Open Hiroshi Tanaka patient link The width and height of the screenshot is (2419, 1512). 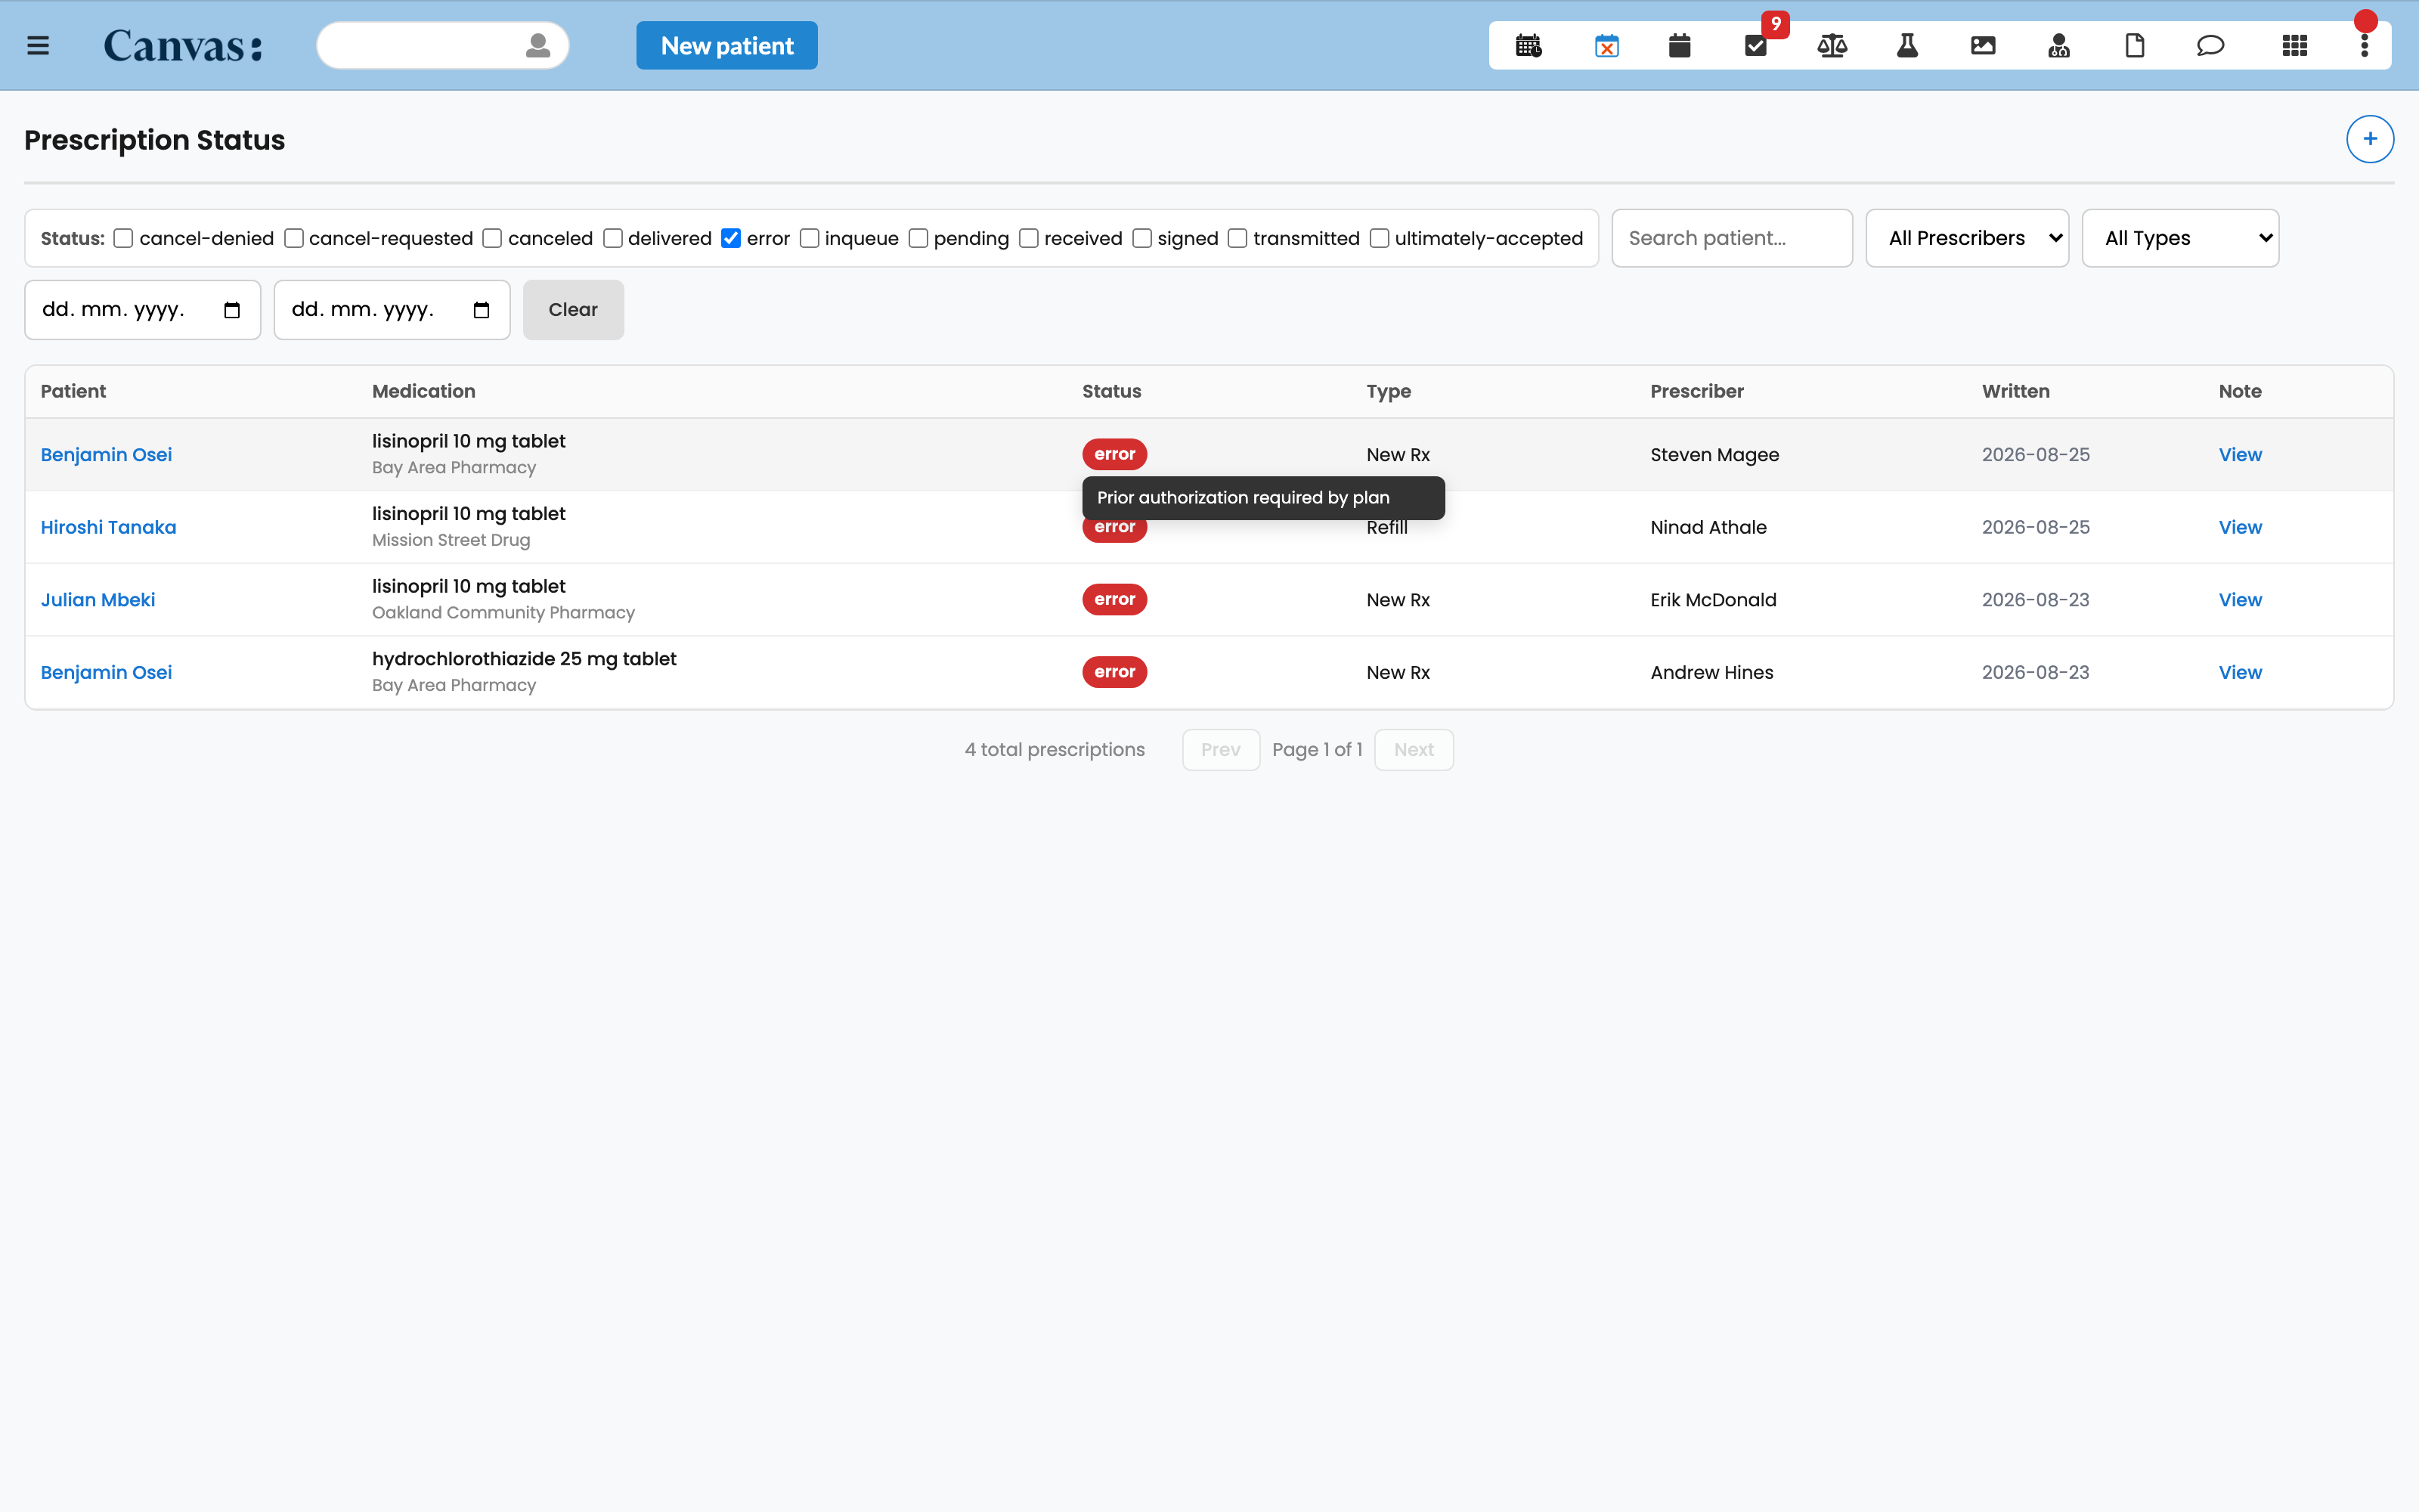[108, 527]
